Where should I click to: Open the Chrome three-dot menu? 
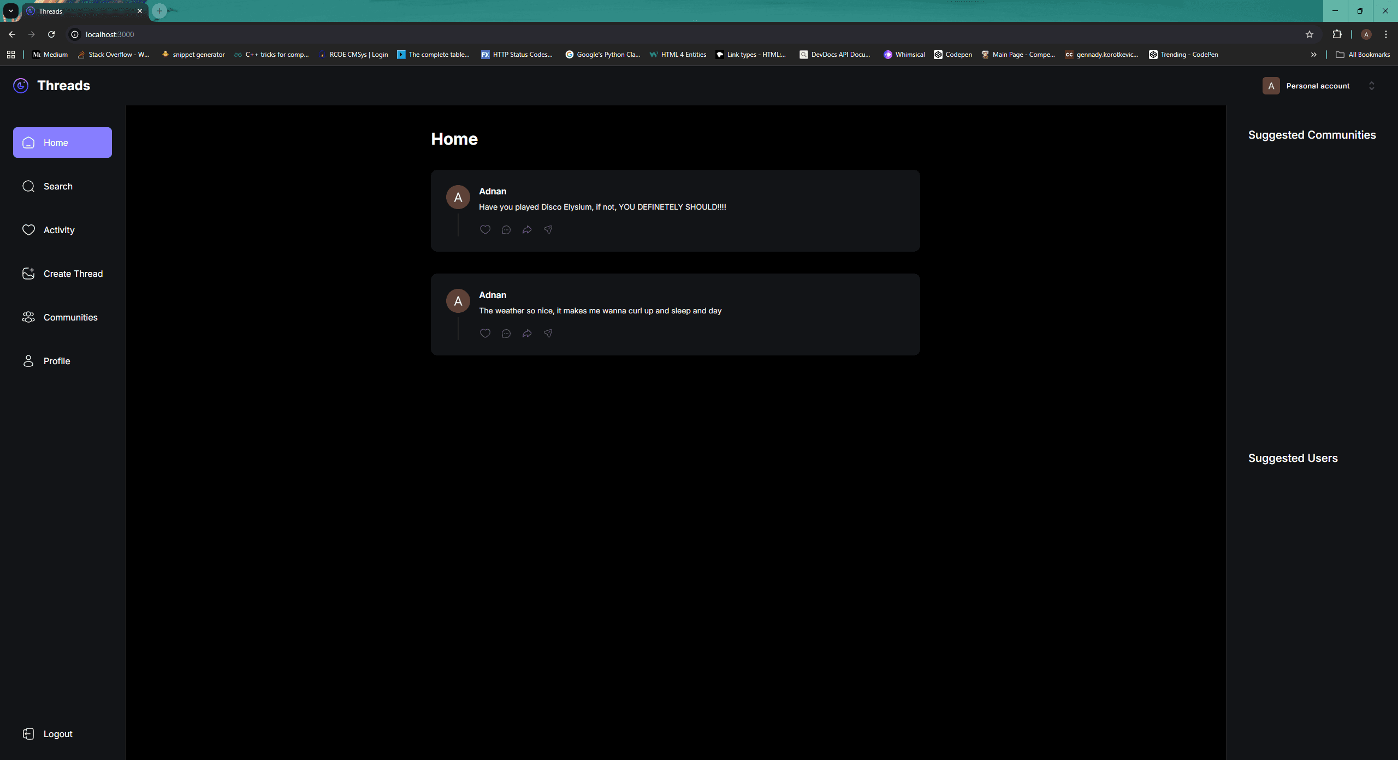pyautogui.click(x=1385, y=34)
